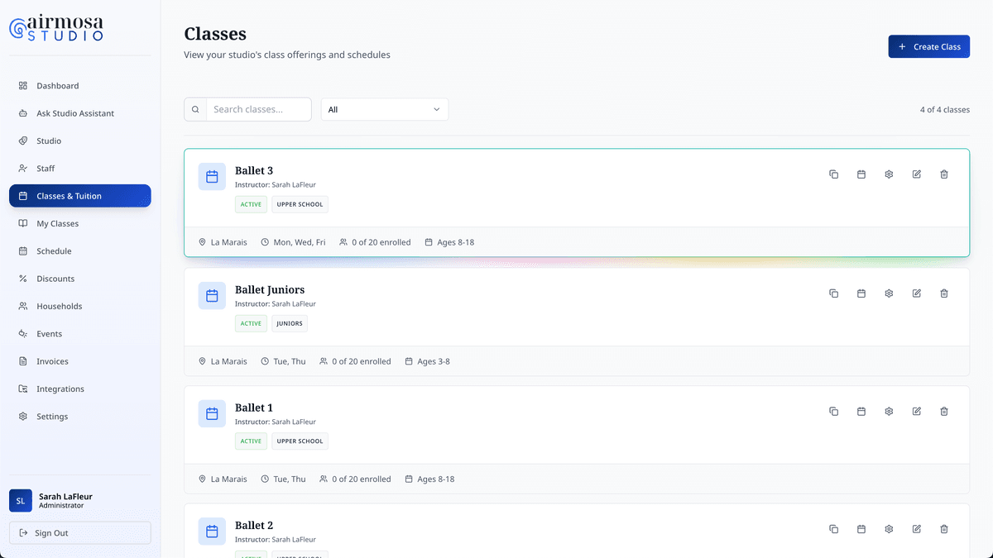Viewport: 993px width, 558px height.
Task: Open My Classes from the sidebar
Action: (x=57, y=223)
